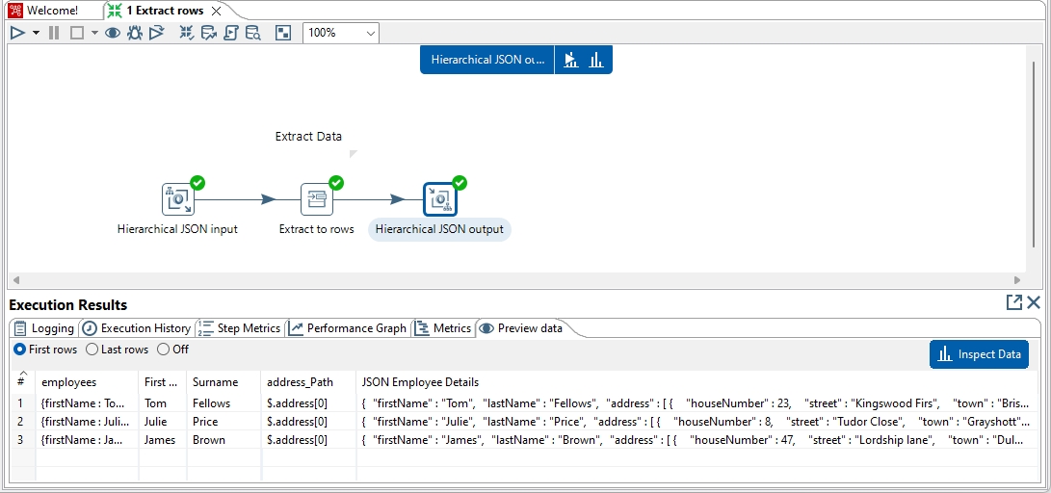Select the Extract to rows step
Image resolution: width=1051 pixels, height=493 pixels.
point(316,199)
